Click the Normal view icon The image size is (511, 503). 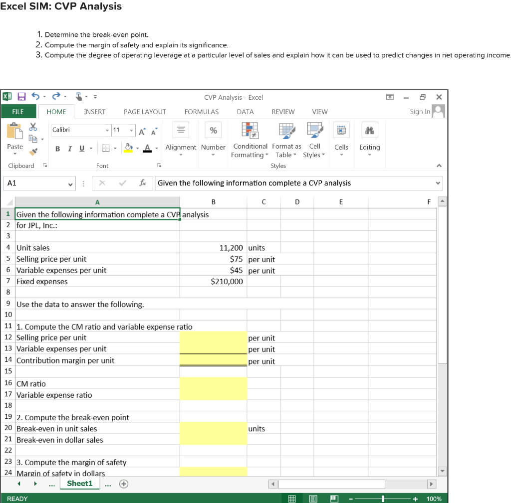tap(291, 499)
